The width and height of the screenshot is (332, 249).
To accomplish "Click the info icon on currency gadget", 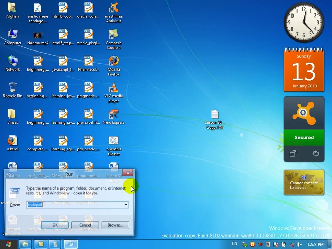I will (304, 177).
